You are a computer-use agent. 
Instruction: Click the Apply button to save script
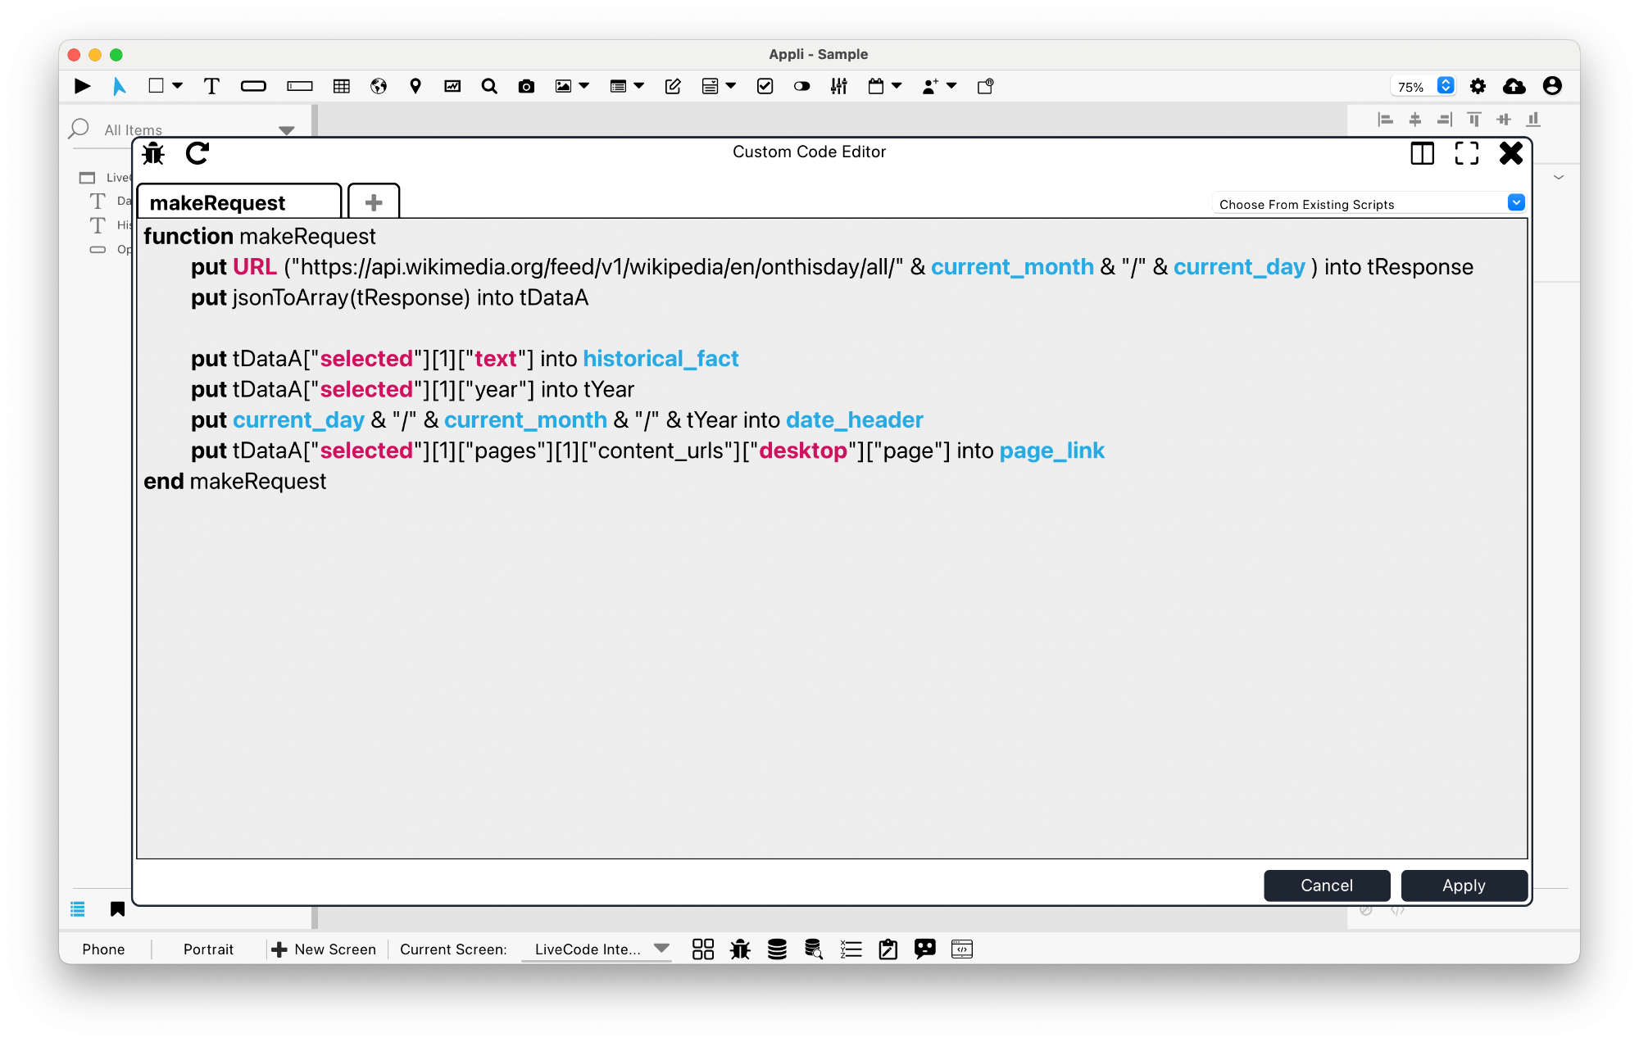pos(1462,885)
